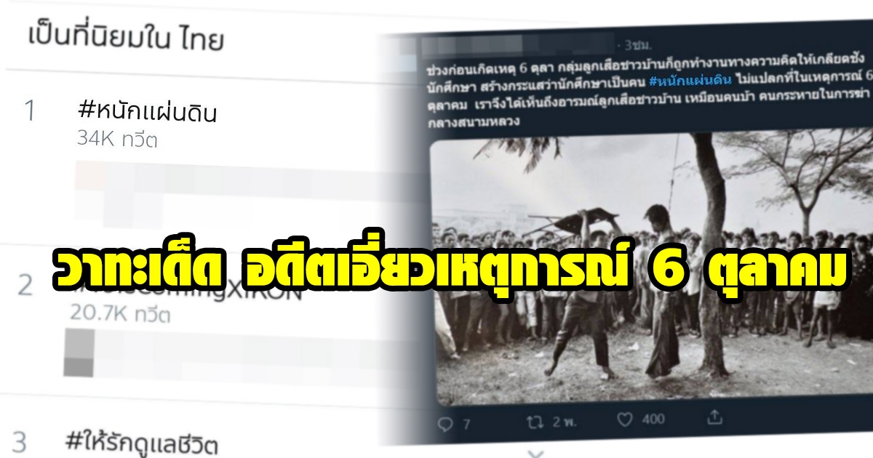The image size is (873, 458).
Task: Click the share upload icon
Action: tap(715, 417)
